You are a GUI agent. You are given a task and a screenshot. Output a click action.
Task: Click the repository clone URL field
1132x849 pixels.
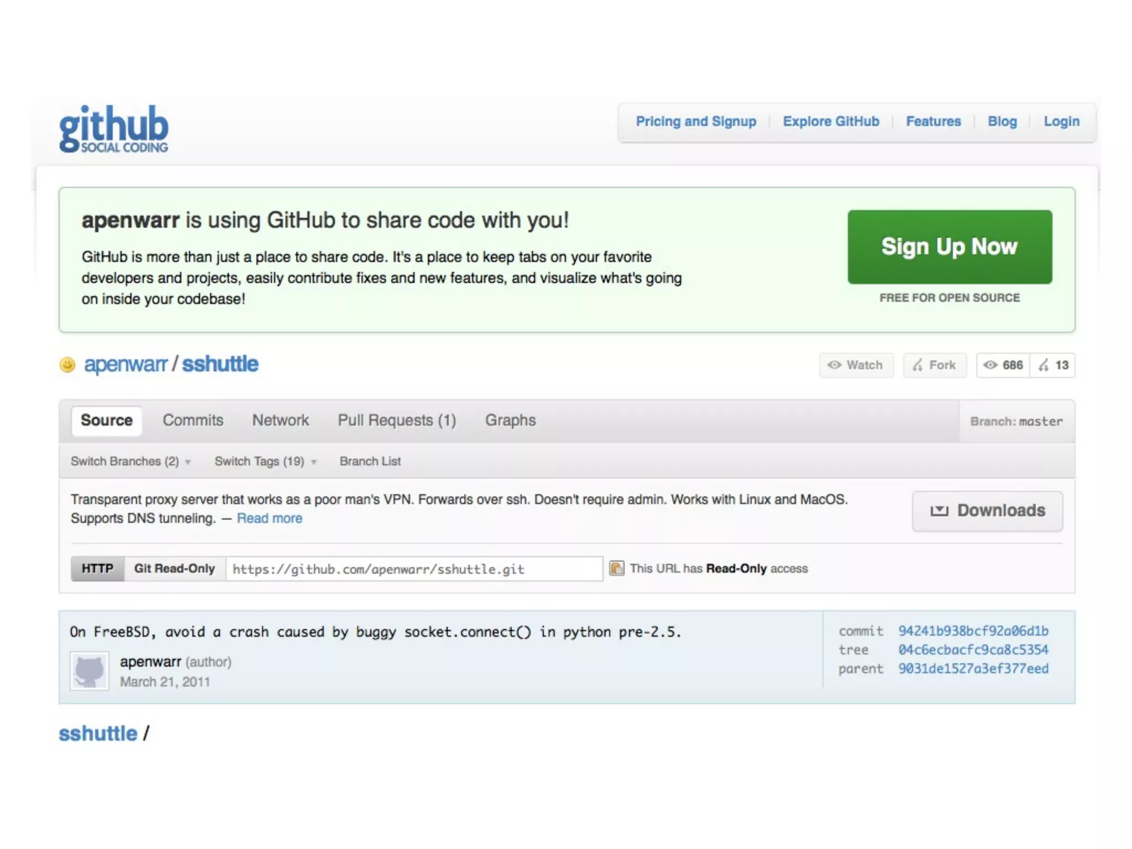point(413,569)
